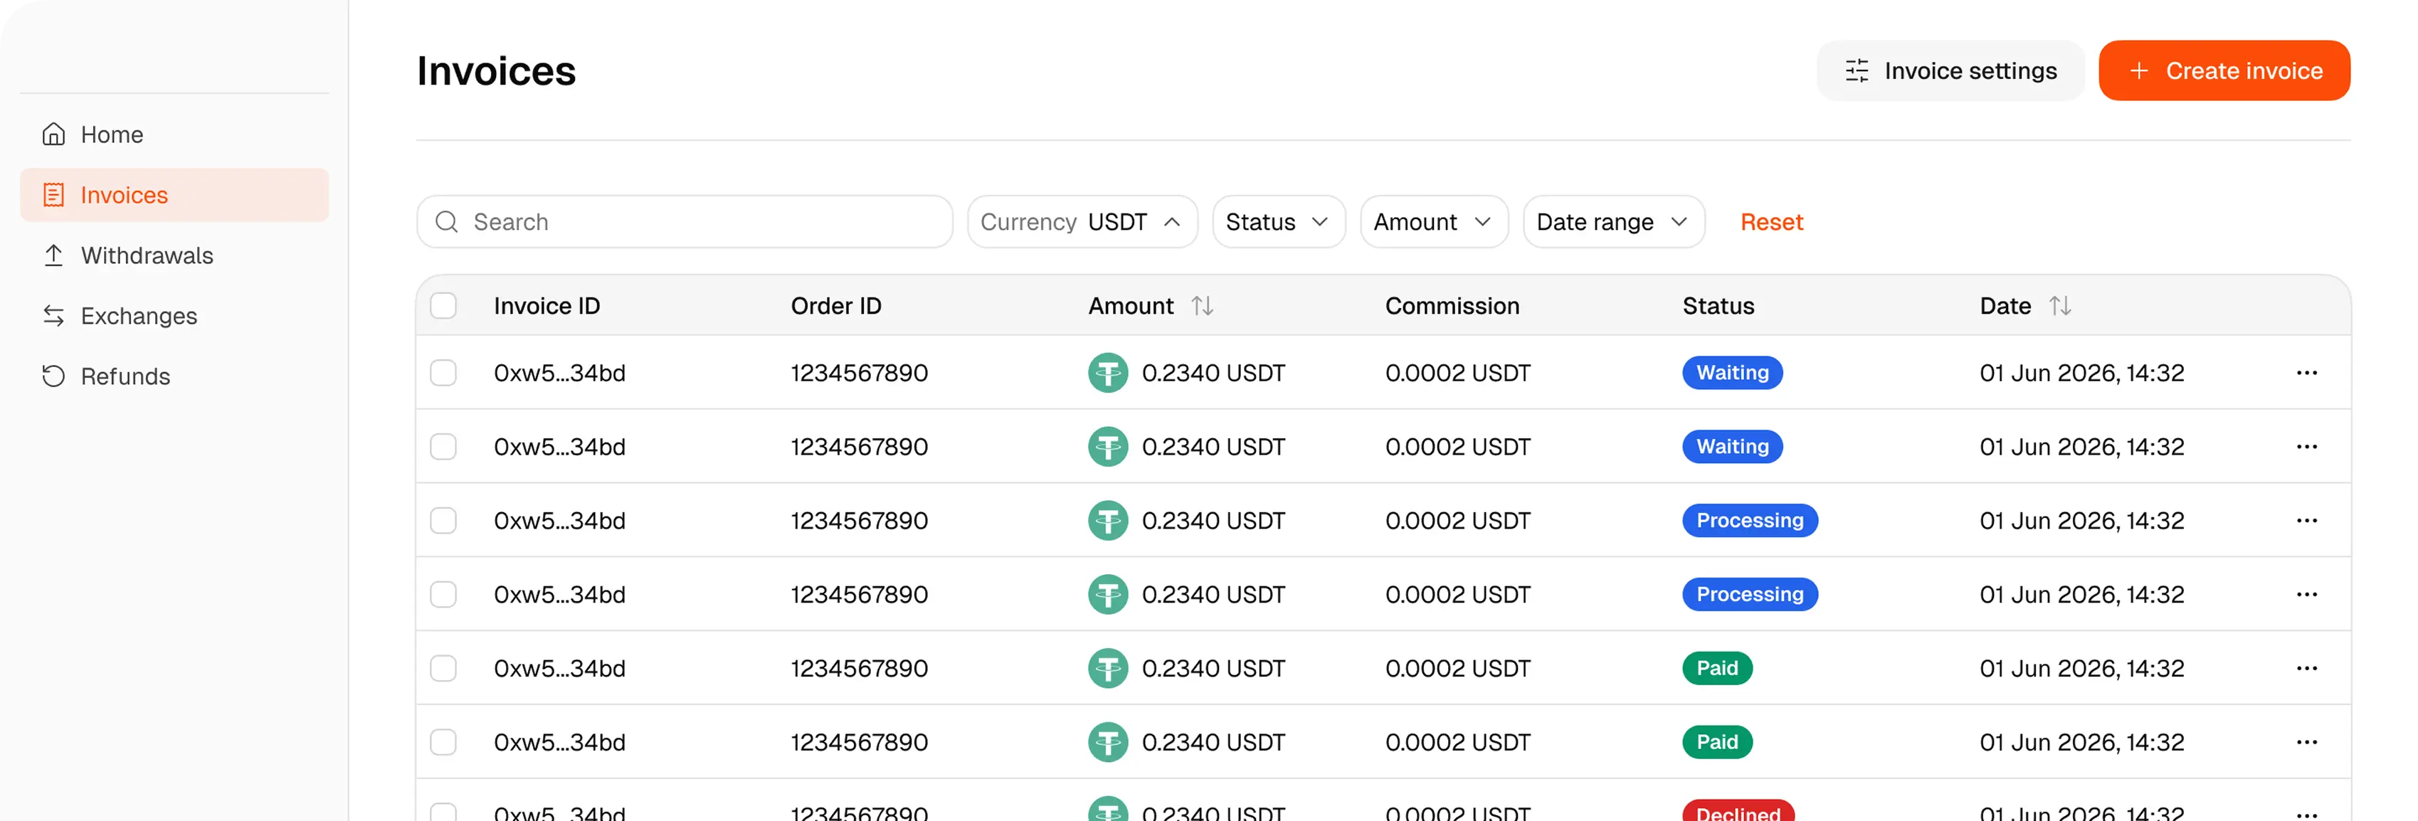Click the USDT coin icon in the first Waiting row
The height and width of the screenshot is (821, 2418).
click(x=1108, y=373)
